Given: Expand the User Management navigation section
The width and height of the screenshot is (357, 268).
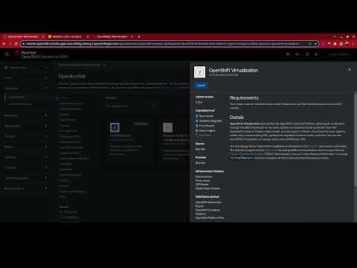Looking at the screenshot, I should (25, 178).
